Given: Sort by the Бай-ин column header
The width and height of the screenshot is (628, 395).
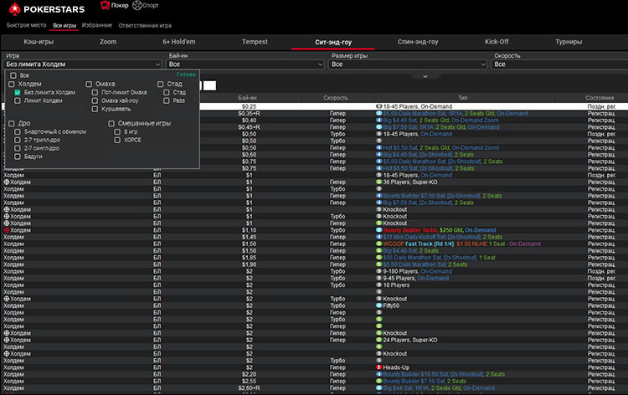Looking at the screenshot, I should pos(248,98).
